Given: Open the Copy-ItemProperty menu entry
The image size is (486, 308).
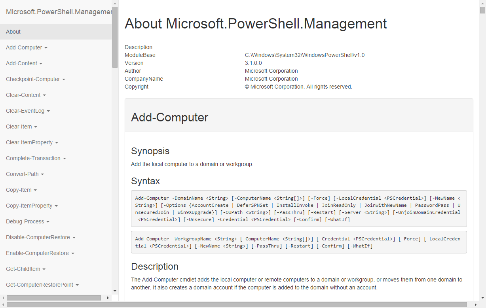Looking at the screenshot, I should tap(56, 206).
